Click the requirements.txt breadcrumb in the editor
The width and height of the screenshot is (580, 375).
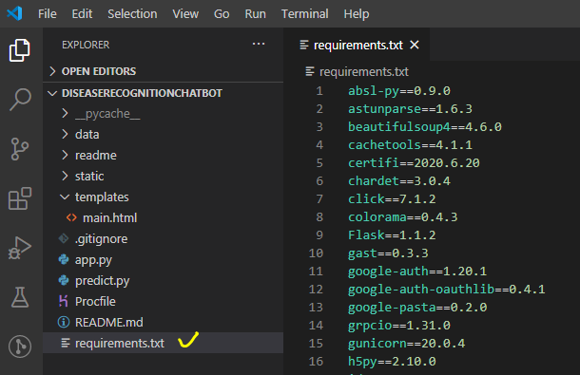click(363, 71)
